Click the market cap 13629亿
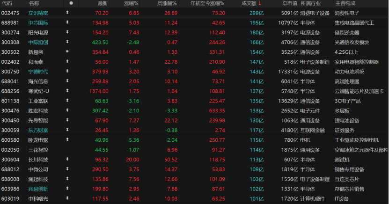Viewport: 389px width, 204px height. click(x=288, y=101)
